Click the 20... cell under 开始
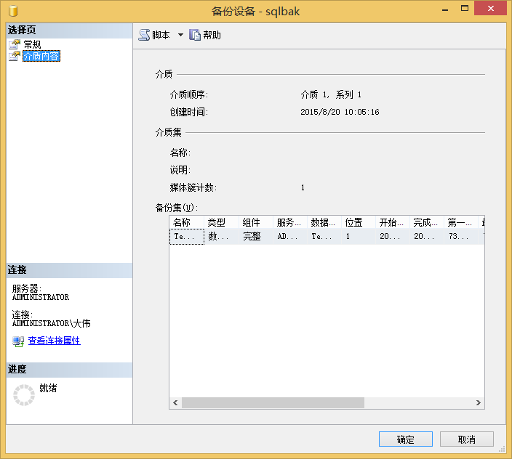This screenshot has width=512, height=459. click(393, 236)
